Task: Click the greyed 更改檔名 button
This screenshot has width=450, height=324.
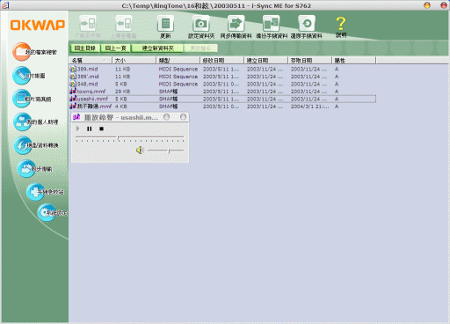Action: point(200,48)
